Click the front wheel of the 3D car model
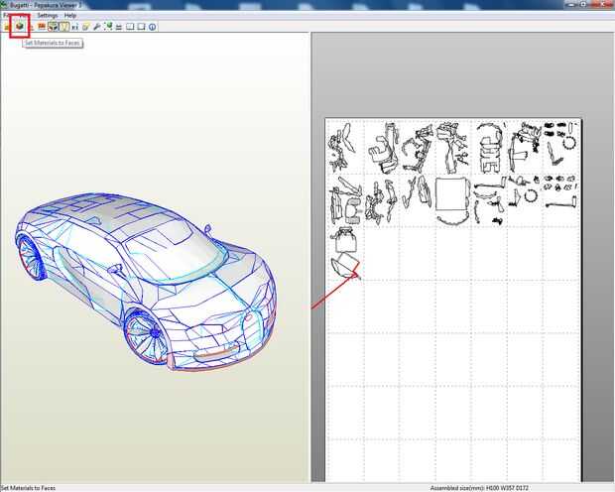The image size is (615, 492). point(146,334)
